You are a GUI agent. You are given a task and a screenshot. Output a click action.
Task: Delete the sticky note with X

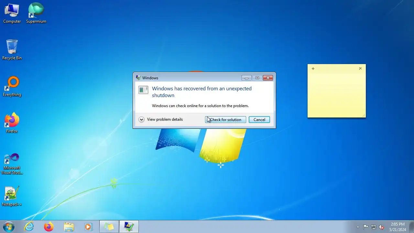pos(360,69)
